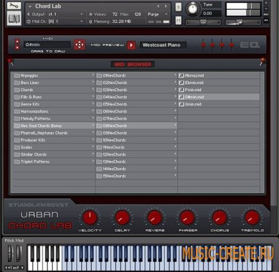Click the EQ label button
The height and width of the screenshot is (272, 279).
(249, 45)
